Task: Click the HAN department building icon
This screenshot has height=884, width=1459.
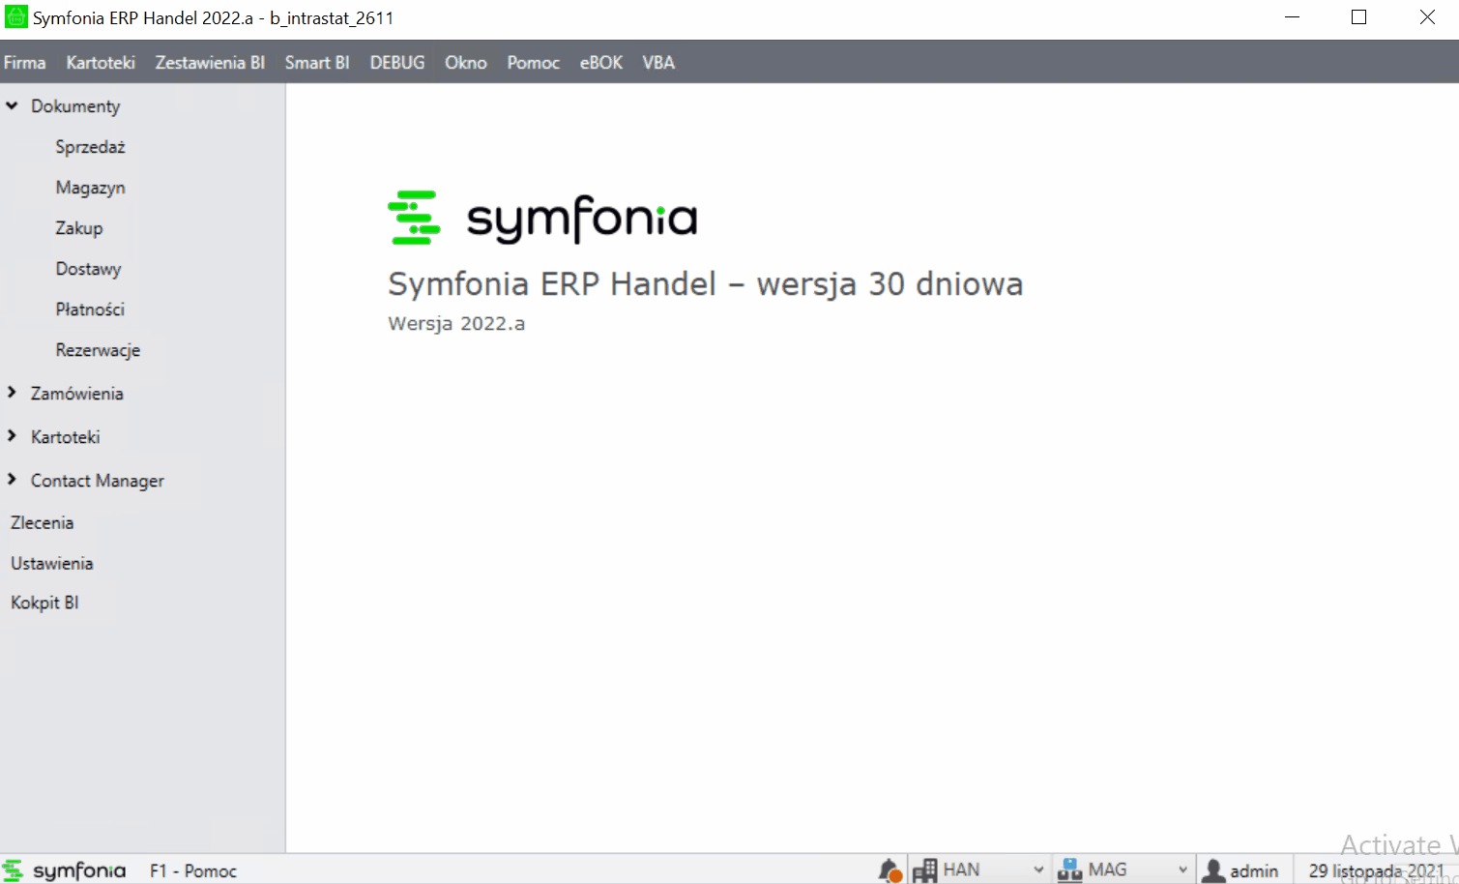Action: pos(925,870)
